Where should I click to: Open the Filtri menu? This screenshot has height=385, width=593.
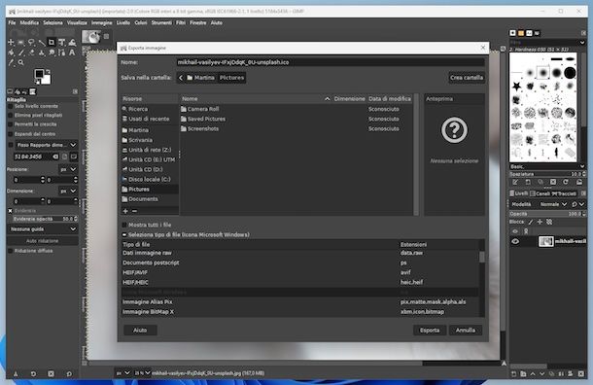click(x=181, y=22)
